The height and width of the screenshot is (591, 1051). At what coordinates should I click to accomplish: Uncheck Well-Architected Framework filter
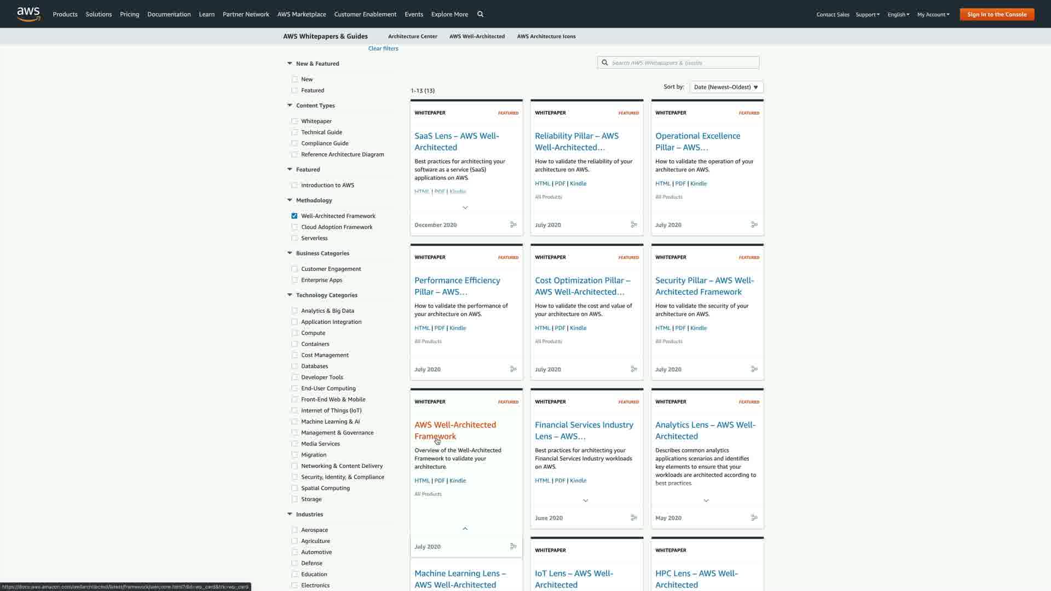(294, 216)
